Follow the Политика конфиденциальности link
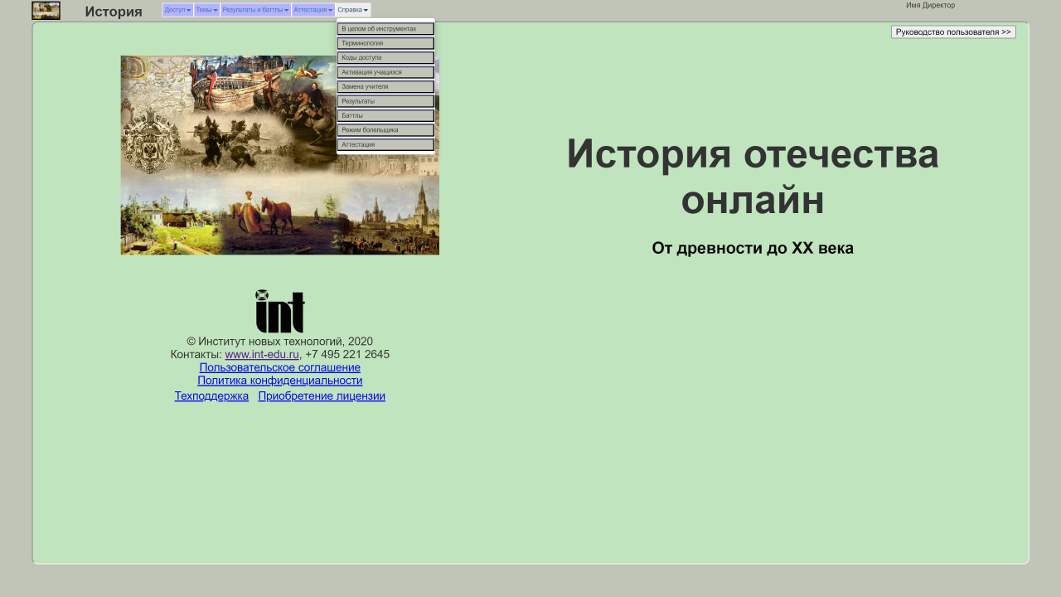 279,381
